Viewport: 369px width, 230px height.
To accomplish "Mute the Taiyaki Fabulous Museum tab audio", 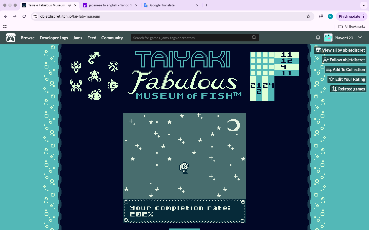I will tap(69, 5).
